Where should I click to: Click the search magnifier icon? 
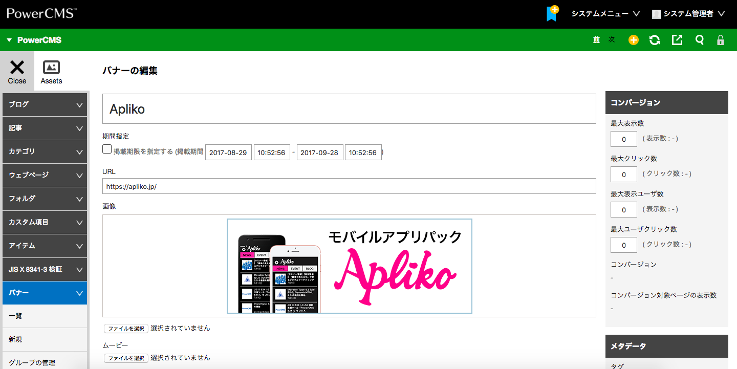tap(699, 40)
